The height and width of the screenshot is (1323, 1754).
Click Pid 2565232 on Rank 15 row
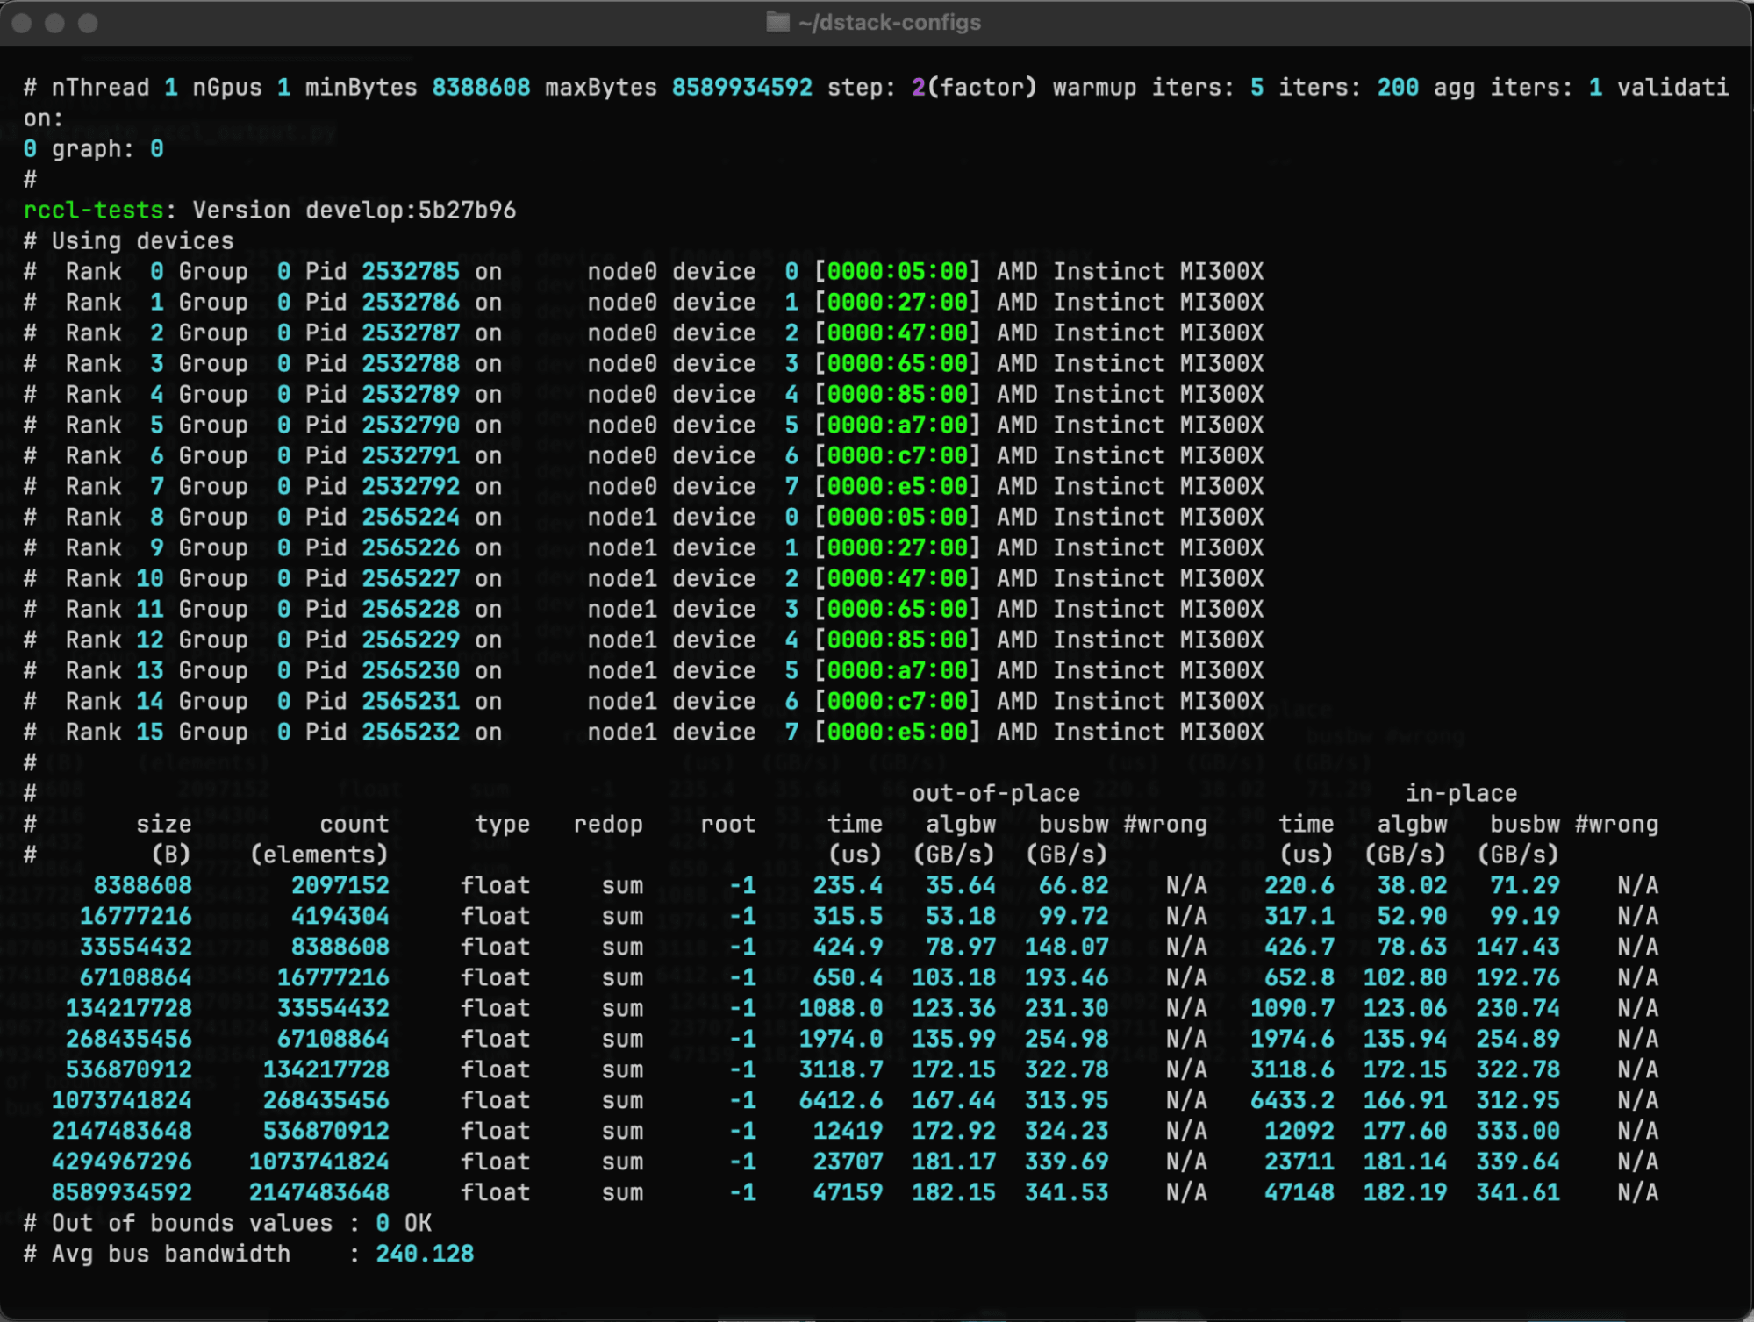[x=411, y=733]
